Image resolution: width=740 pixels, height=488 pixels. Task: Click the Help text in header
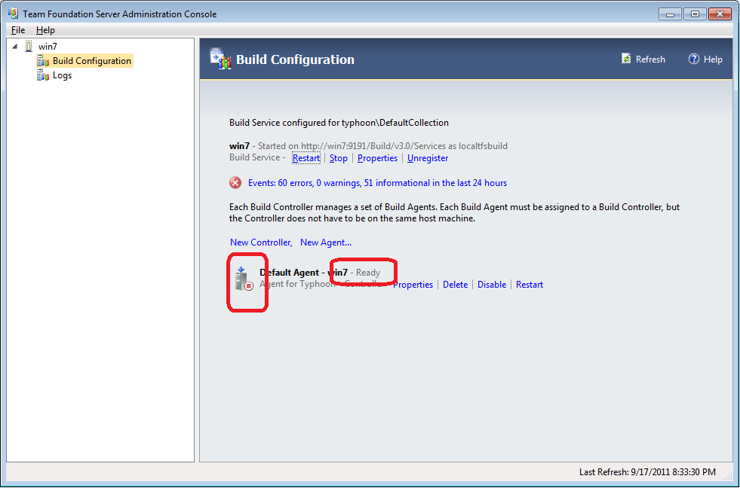point(713,59)
